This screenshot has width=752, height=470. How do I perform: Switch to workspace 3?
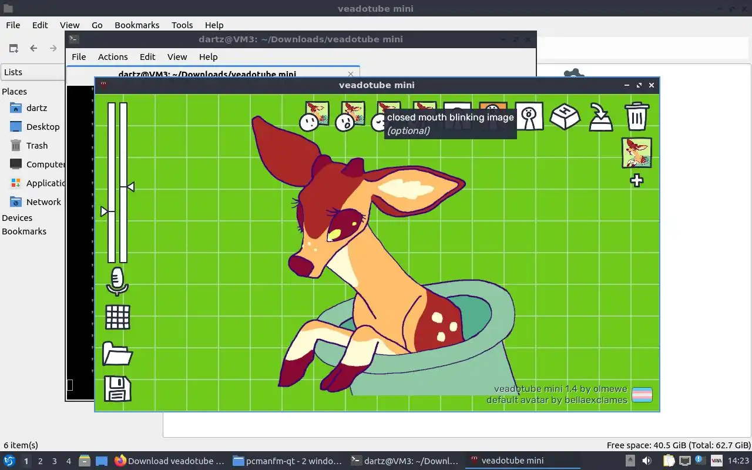point(54,461)
